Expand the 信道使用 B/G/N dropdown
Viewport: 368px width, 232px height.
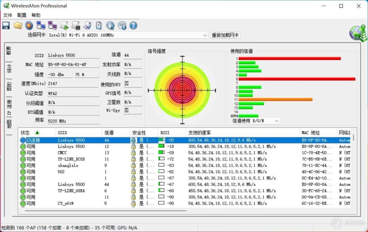pos(276,121)
